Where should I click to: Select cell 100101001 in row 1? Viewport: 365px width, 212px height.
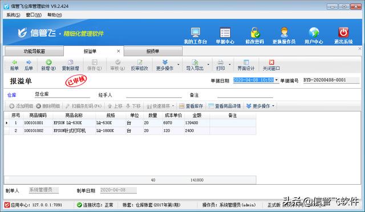(x=38, y=123)
